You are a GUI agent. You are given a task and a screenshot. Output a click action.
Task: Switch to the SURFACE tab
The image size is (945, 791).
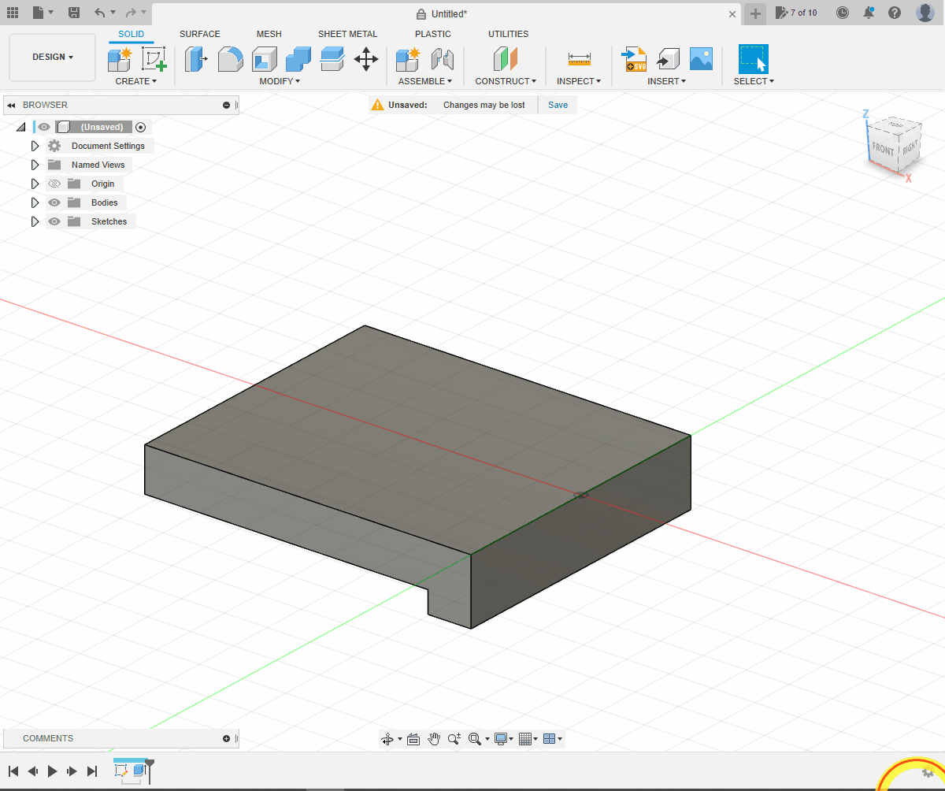click(x=200, y=34)
